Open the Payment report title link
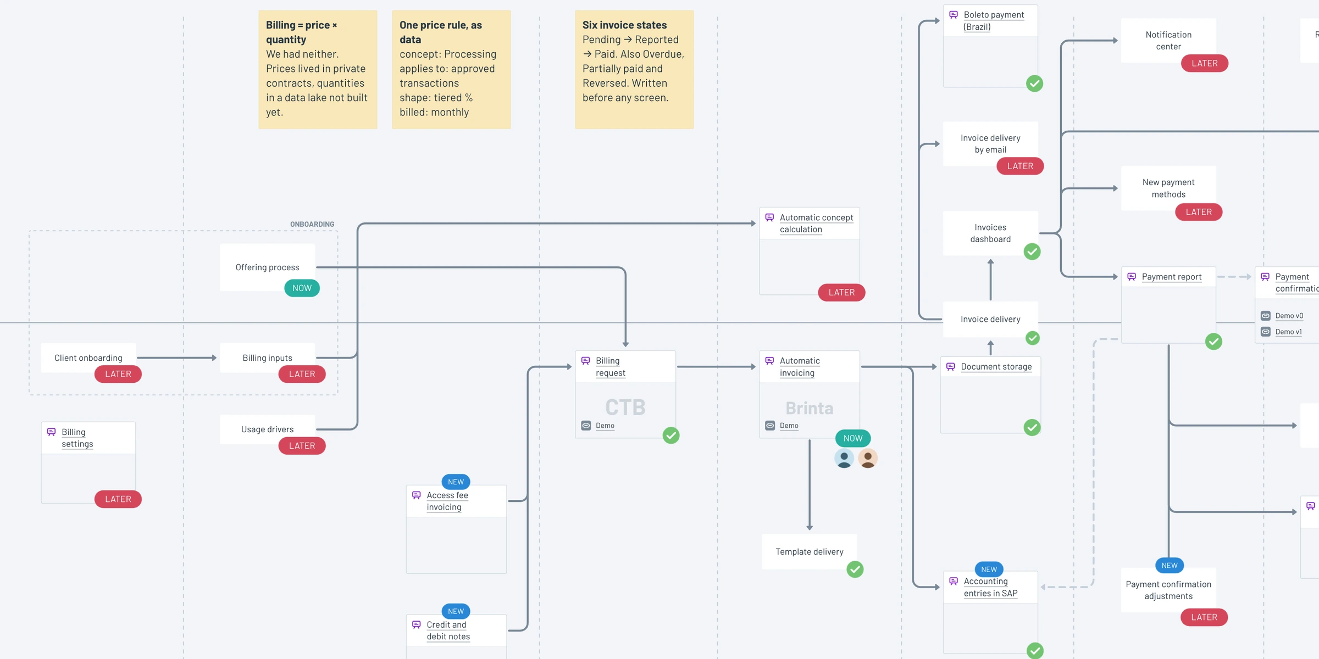 1172,277
